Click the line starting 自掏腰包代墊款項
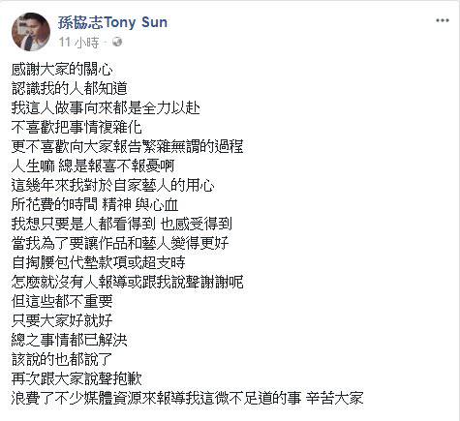Viewport: 460px width, 421px height. pyautogui.click(x=98, y=262)
